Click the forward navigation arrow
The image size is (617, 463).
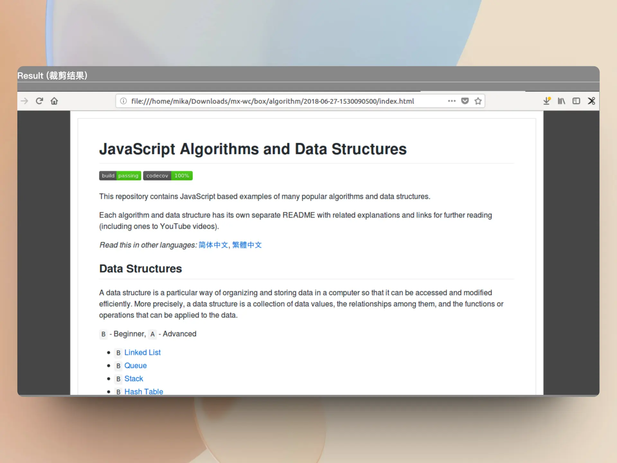(24, 101)
